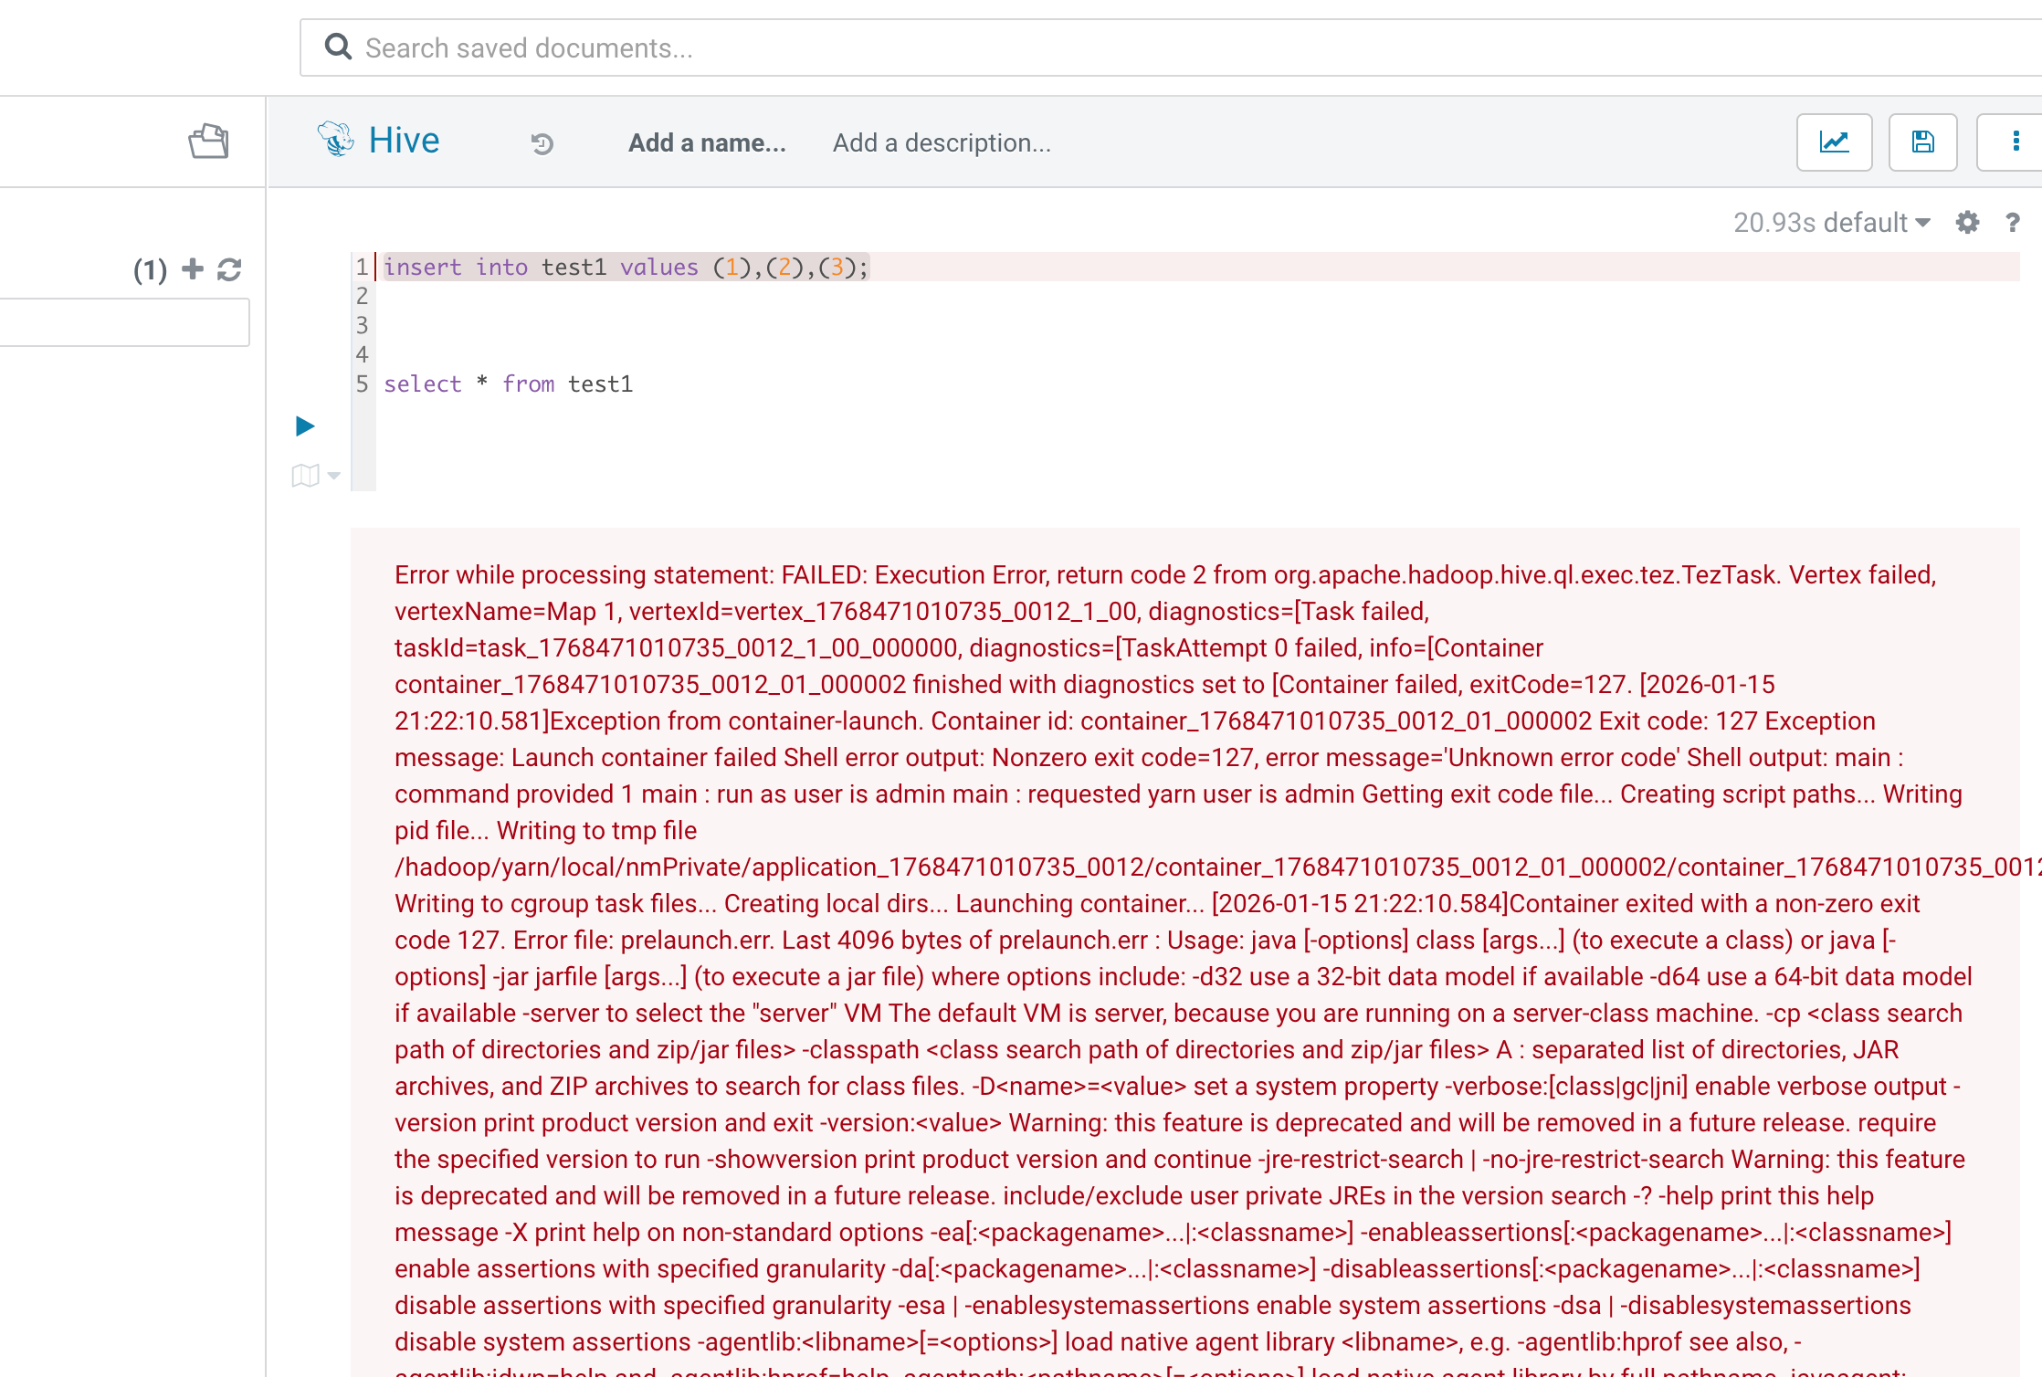Click the filter box in the left panel
Screen dimensions: 2042x1377
(x=123, y=322)
